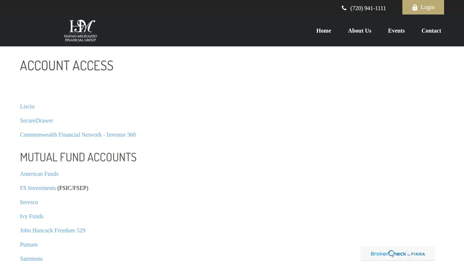Open the BrokerCheck by FINRA badge

click(398, 254)
